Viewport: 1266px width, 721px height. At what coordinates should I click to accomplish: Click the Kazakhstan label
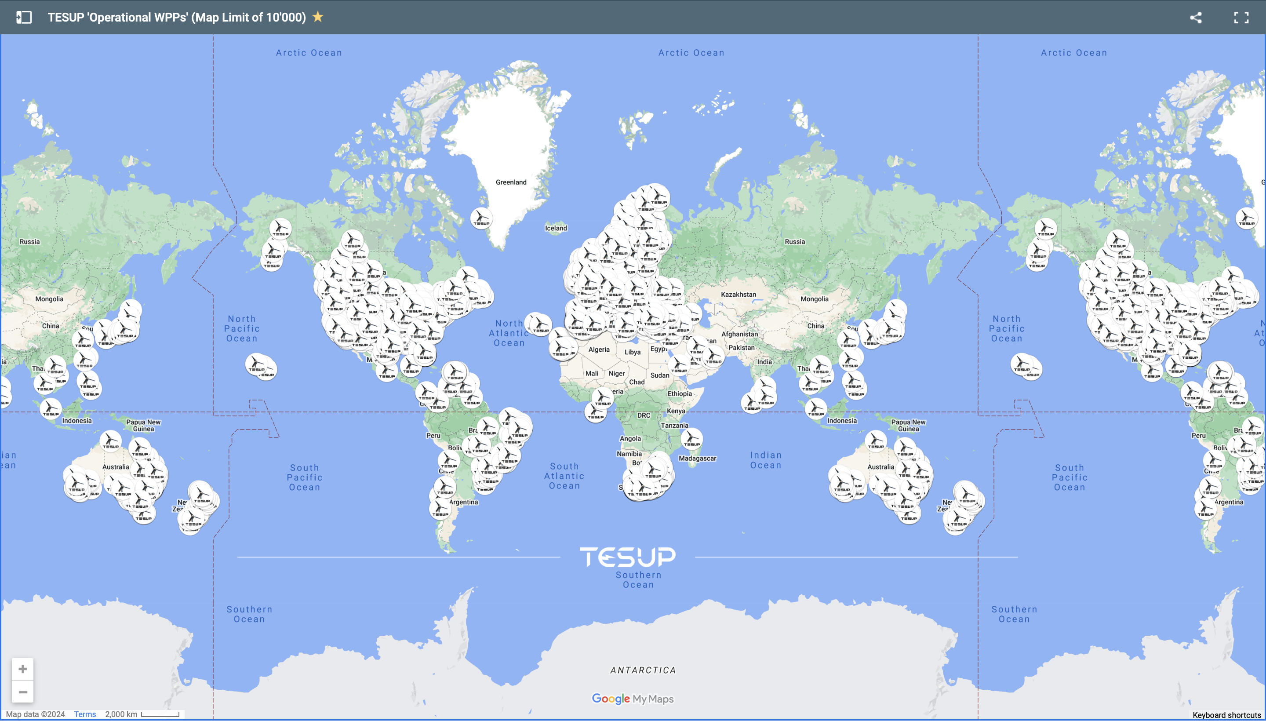pyautogui.click(x=738, y=294)
